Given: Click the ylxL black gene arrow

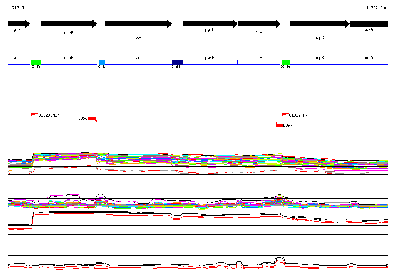Looking at the screenshot, I should [x=19, y=24].
